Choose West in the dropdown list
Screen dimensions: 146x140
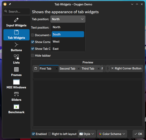[68, 41]
